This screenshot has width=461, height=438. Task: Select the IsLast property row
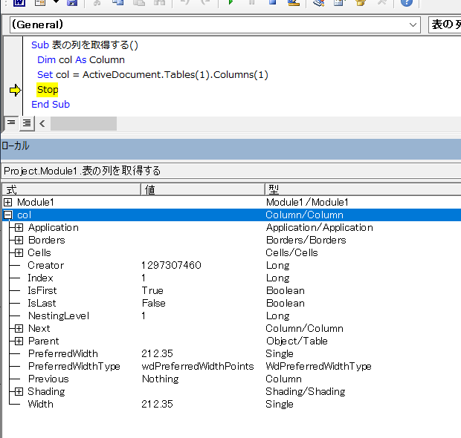[x=232, y=303]
